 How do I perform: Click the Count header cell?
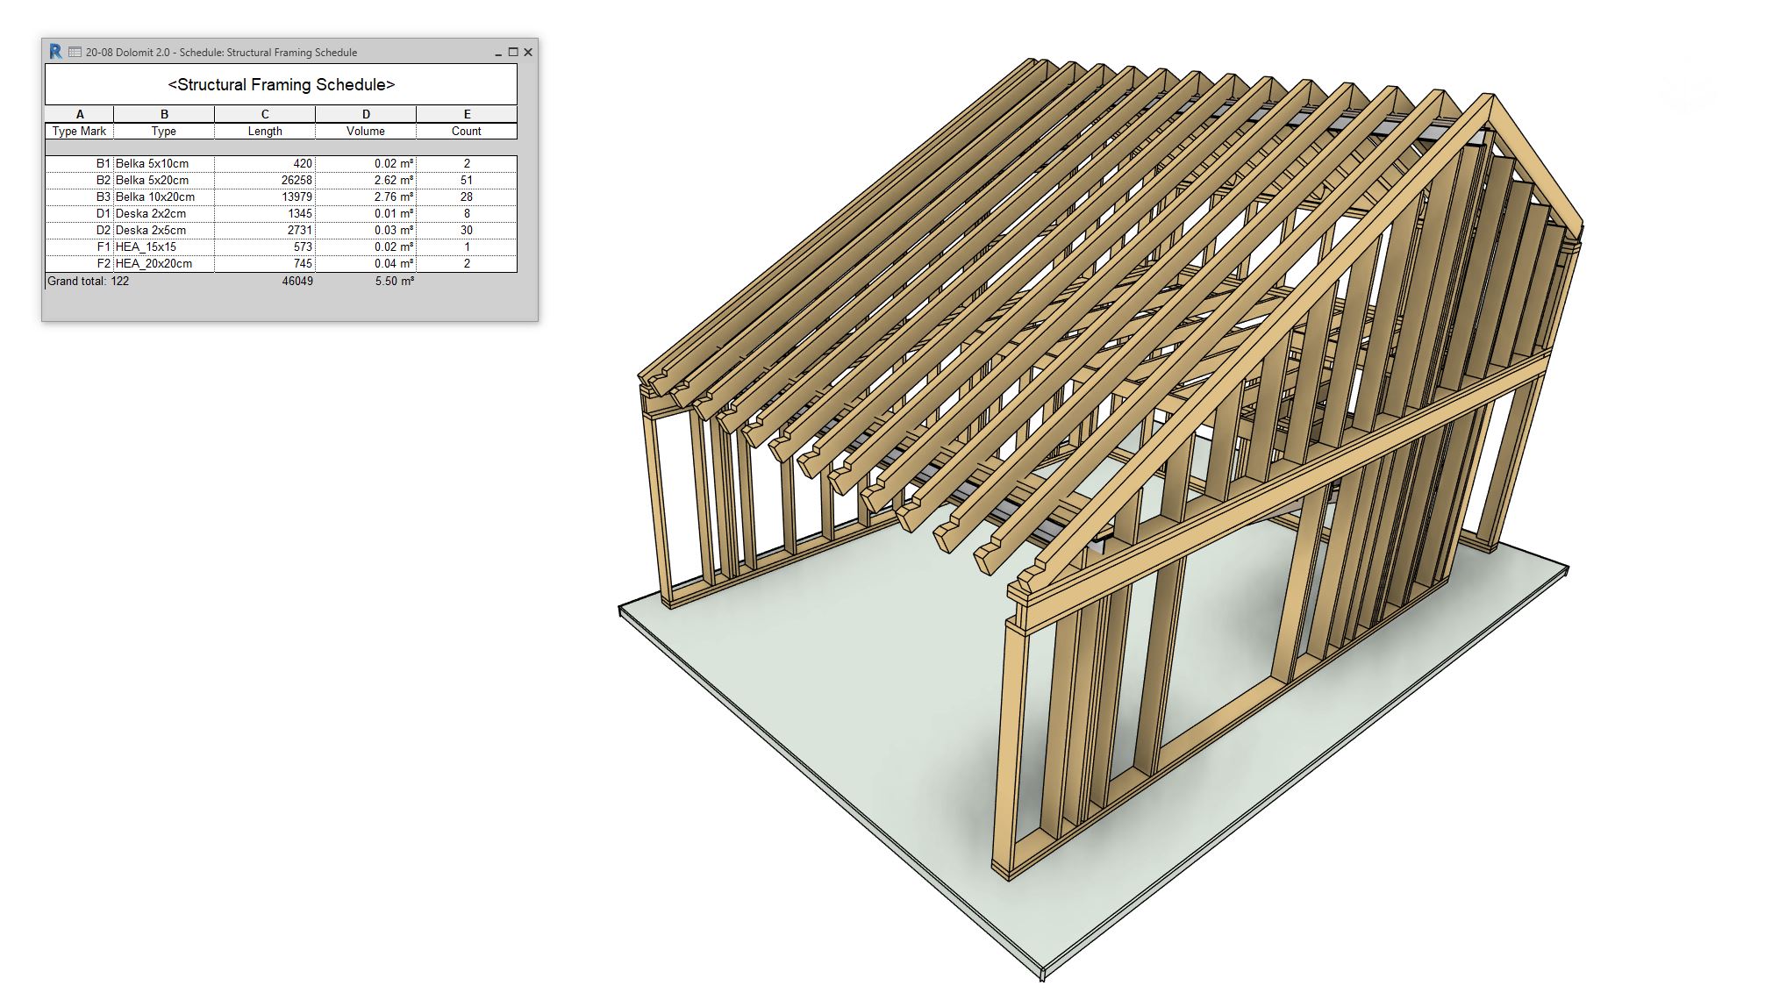pos(466,131)
